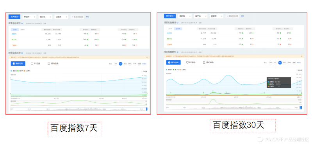Image resolution: width=312 pixels, height=145 pixels.
Task: Choose 24h range in 7-day panel
Action: coord(116,64)
